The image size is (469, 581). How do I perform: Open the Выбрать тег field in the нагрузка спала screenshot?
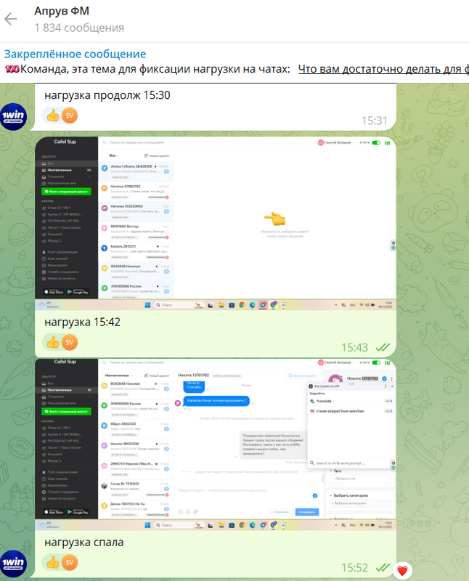coord(360,479)
